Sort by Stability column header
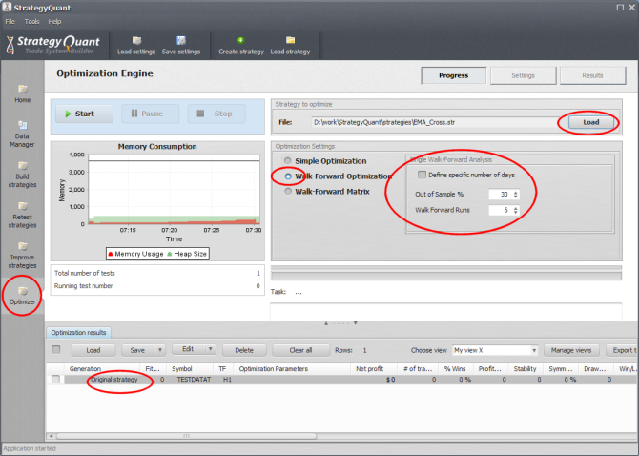639x456 pixels. click(x=525, y=369)
